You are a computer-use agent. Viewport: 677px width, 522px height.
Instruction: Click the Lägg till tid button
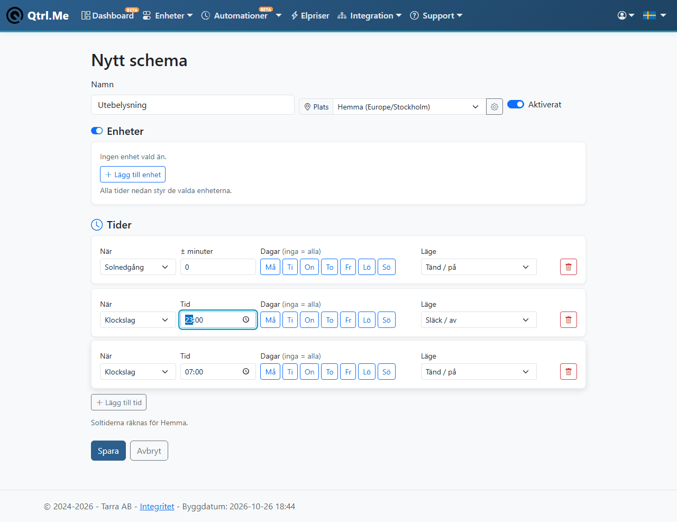119,402
